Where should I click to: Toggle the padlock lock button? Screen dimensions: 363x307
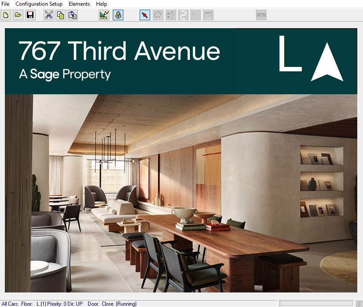[118, 15]
